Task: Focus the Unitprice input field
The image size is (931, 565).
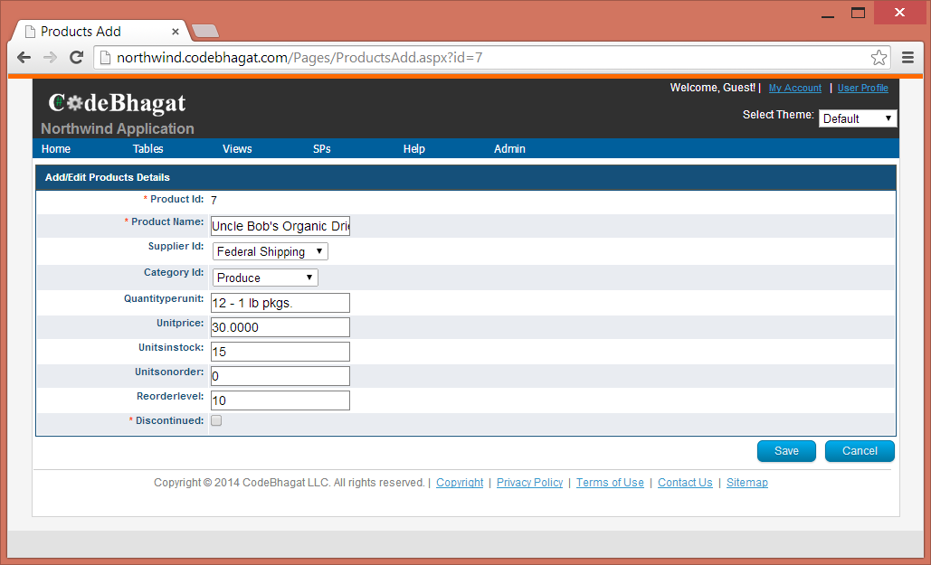Action: (x=280, y=327)
